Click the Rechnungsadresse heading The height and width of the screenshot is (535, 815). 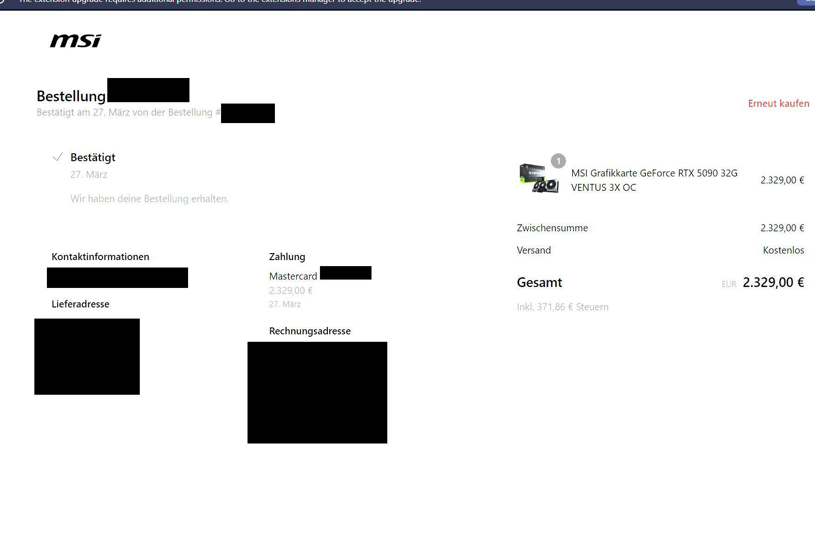[310, 331]
